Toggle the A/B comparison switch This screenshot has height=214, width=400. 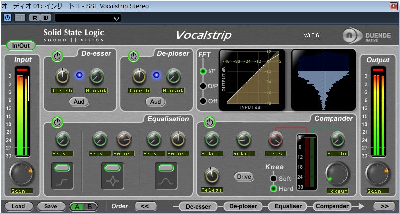pyautogui.click(x=83, y=207)
